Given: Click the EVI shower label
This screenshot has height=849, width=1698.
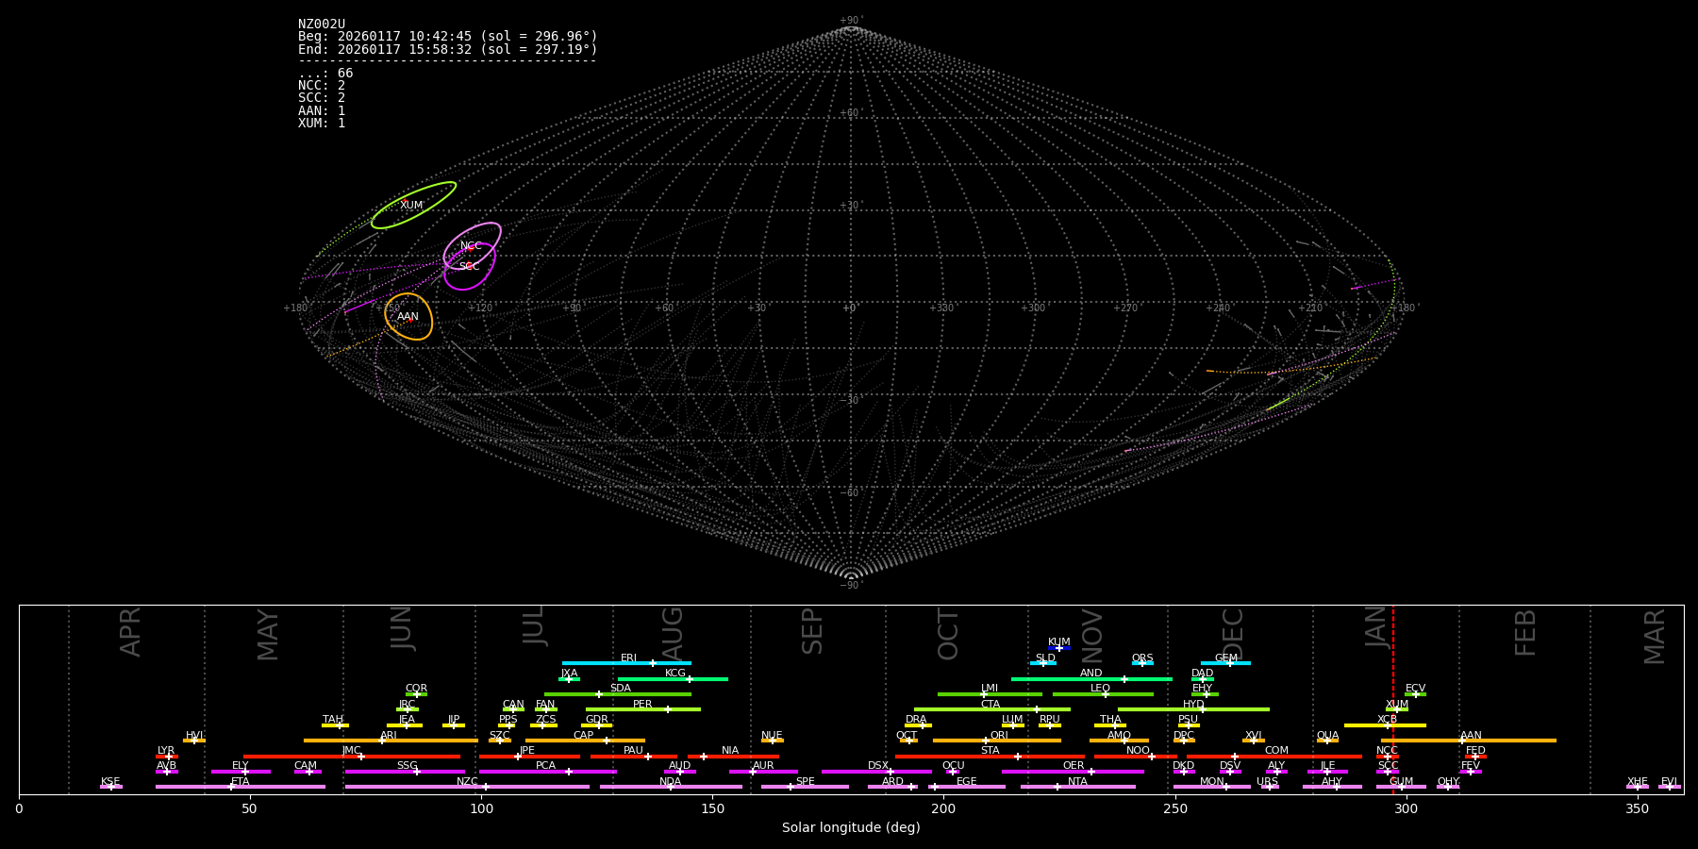Looking at the screenshot, I should 1669,782.
